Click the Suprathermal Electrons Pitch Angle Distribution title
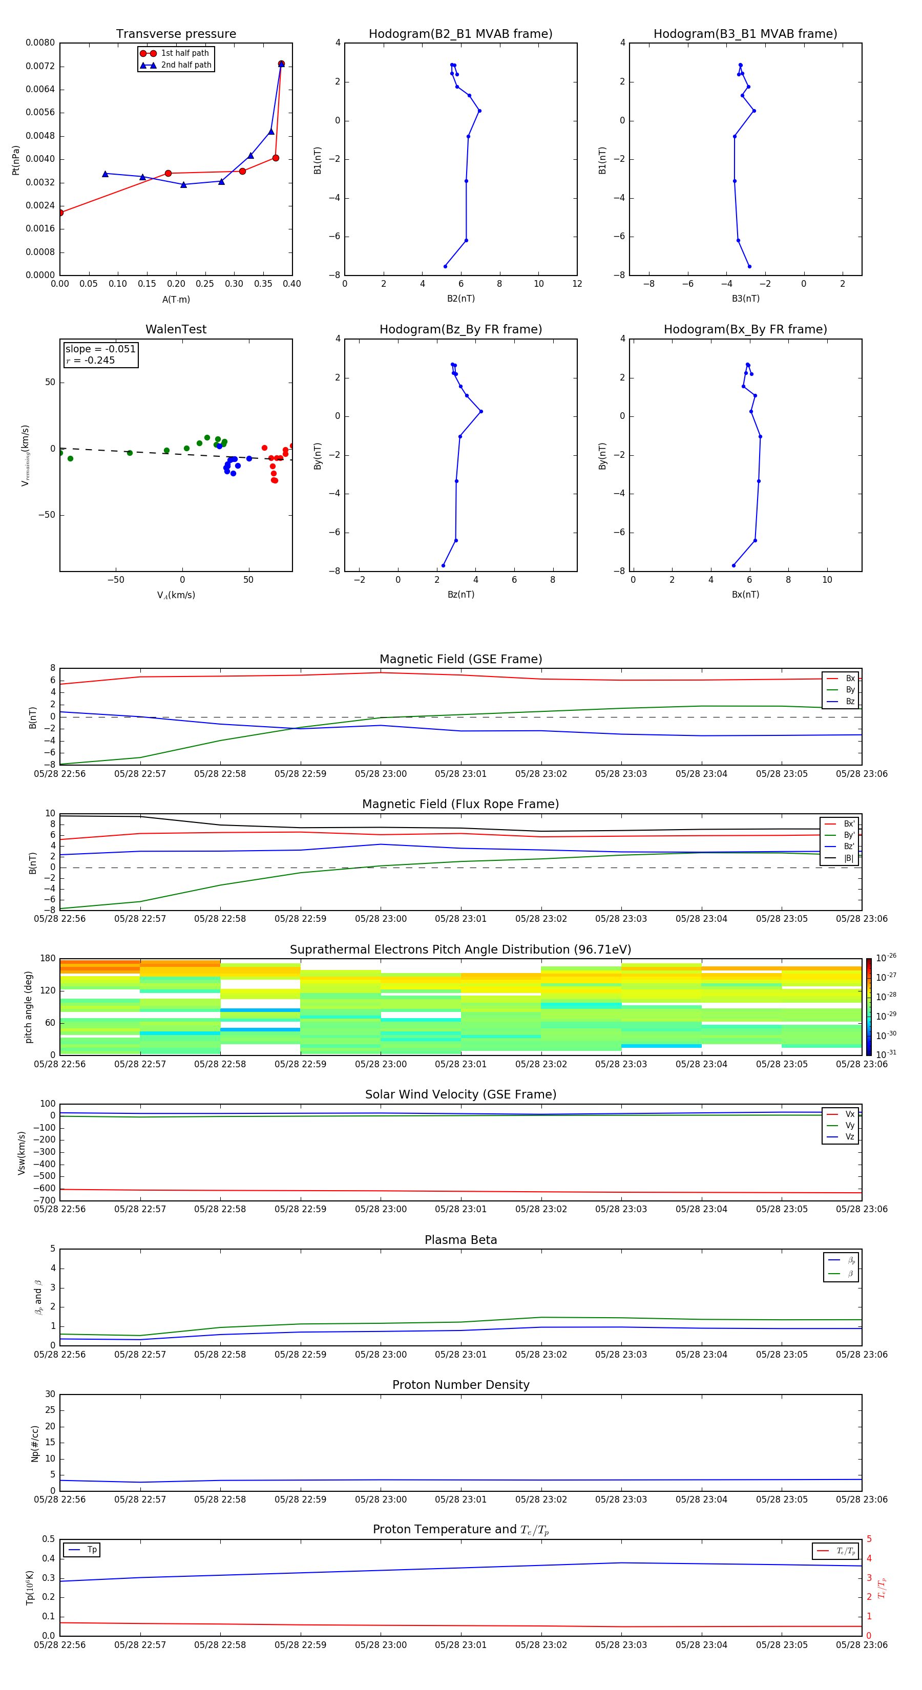 pyautogui.click(x=460, y=949)
